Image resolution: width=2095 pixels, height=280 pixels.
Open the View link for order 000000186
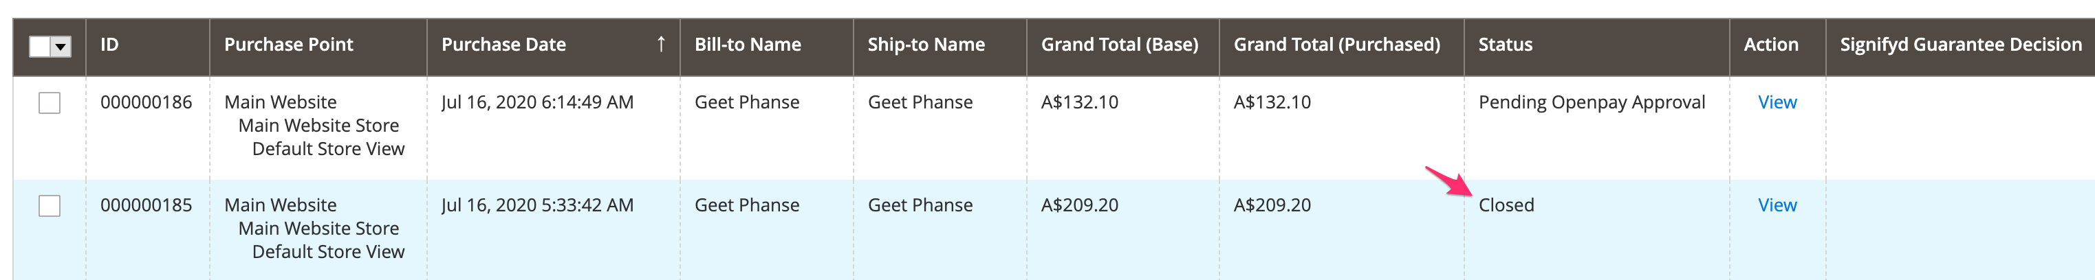(1777, 102)
